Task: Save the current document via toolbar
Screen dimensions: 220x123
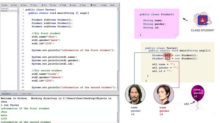Action: [x=24, y=5]
